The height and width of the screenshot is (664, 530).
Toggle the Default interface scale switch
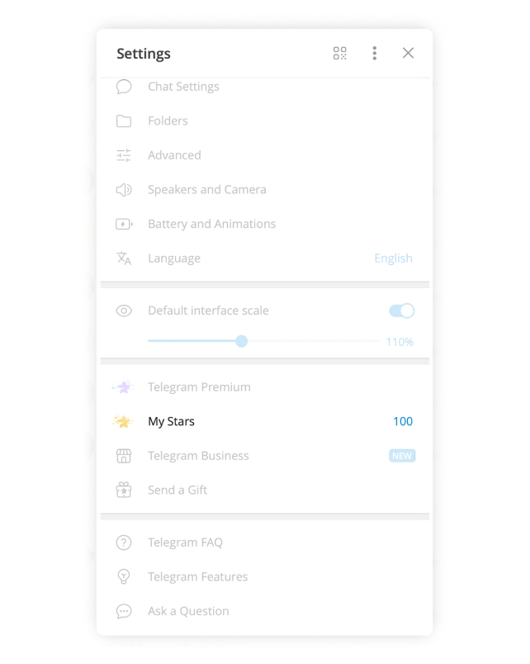tap(401, 311)
